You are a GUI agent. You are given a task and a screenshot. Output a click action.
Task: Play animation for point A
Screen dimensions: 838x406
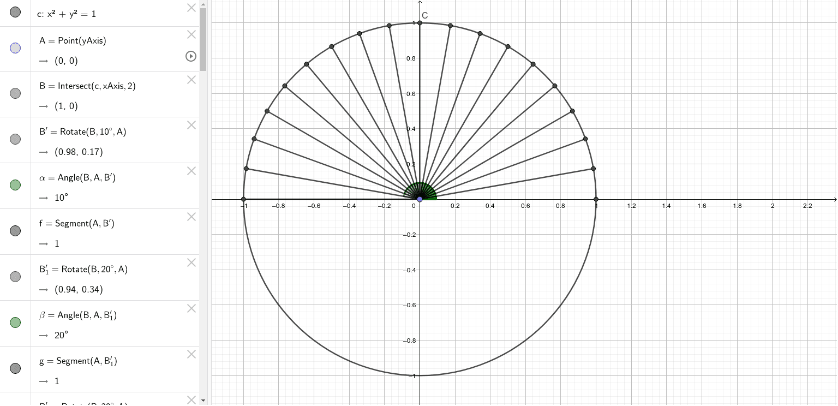coord(190,56)
